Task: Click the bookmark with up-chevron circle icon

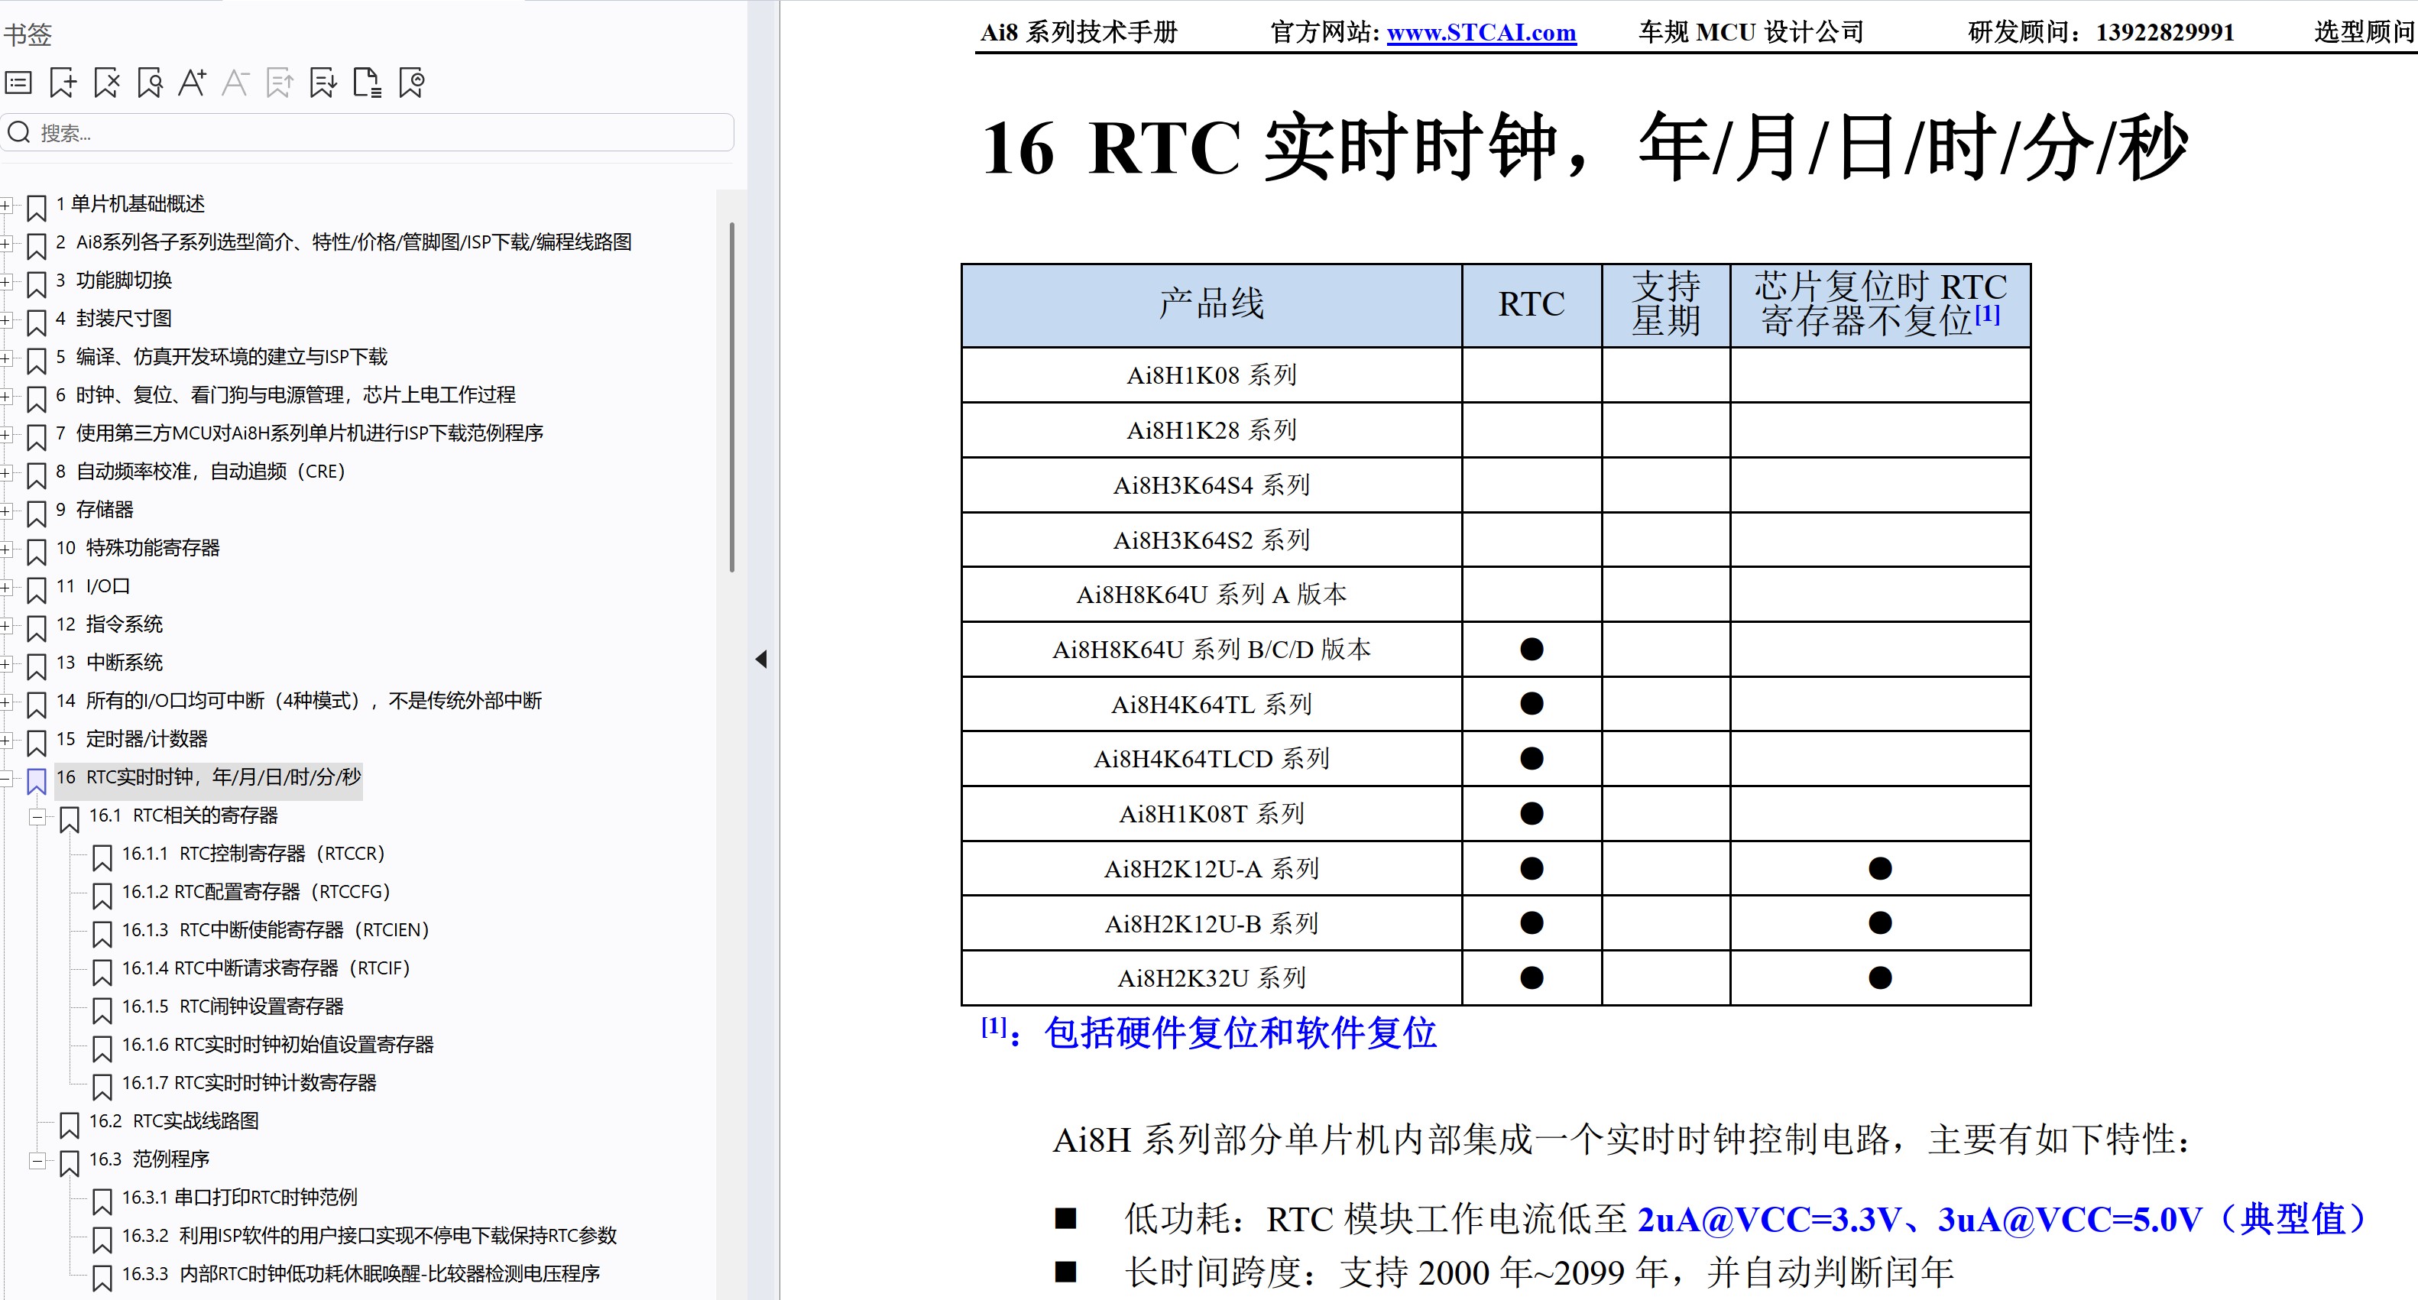Action: tap(411, 83)
